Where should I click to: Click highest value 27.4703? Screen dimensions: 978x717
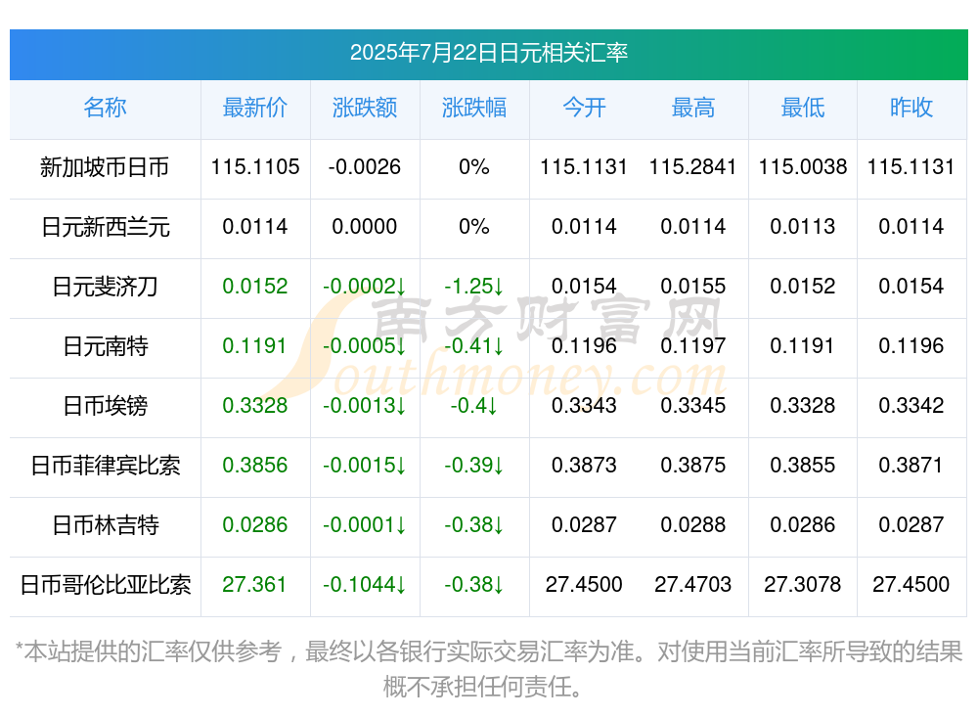click(693, 585)
